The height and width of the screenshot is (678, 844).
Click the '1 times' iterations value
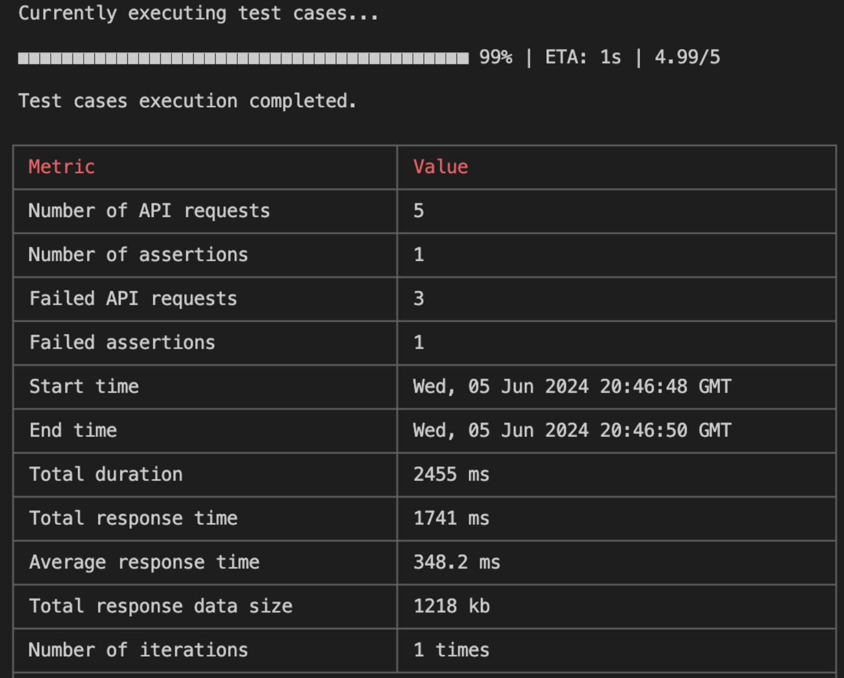[x=451, y=650]
